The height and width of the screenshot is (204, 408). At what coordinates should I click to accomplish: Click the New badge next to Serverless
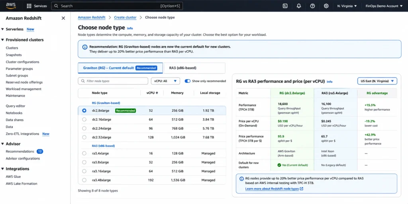pyautogui.click(x=30, y=29)
